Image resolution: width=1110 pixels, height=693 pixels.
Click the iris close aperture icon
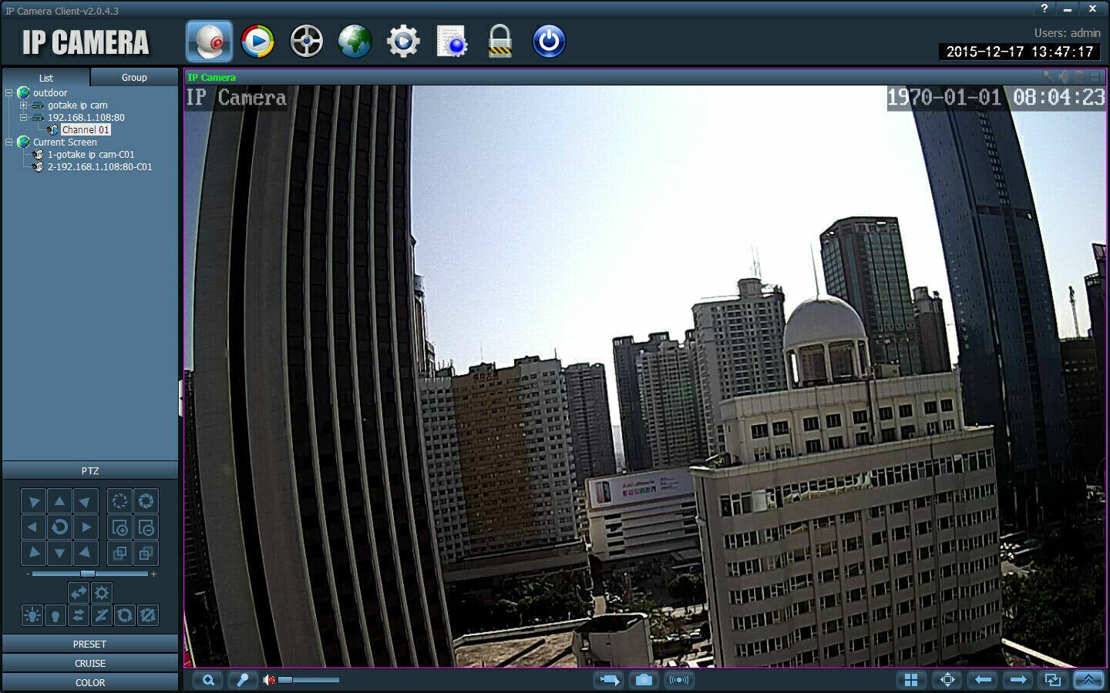tap(119, 501)
